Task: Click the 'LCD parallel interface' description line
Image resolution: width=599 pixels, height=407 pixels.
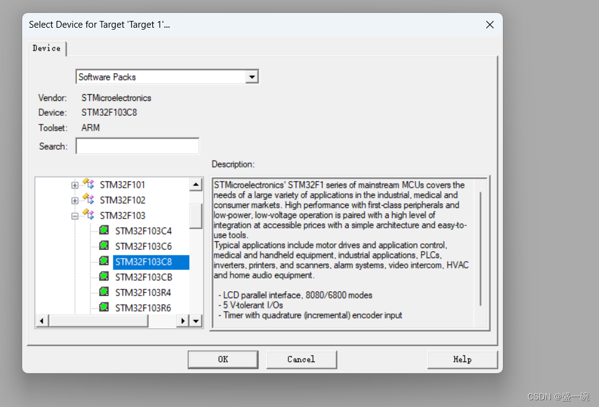Action: coord(295,295)
